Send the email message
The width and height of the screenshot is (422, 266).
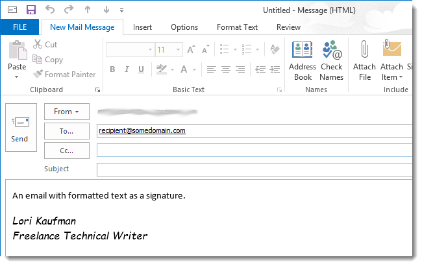point(21,128)
